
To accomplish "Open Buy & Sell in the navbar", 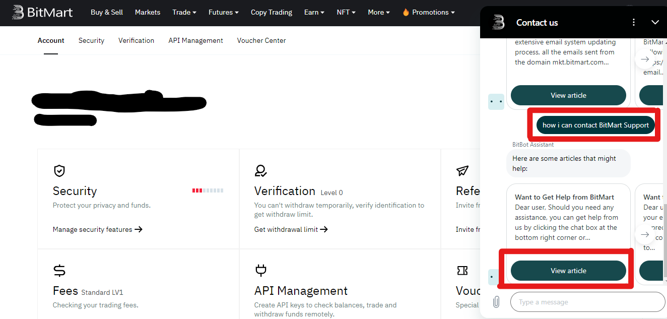I will click(x=107, y=12).
